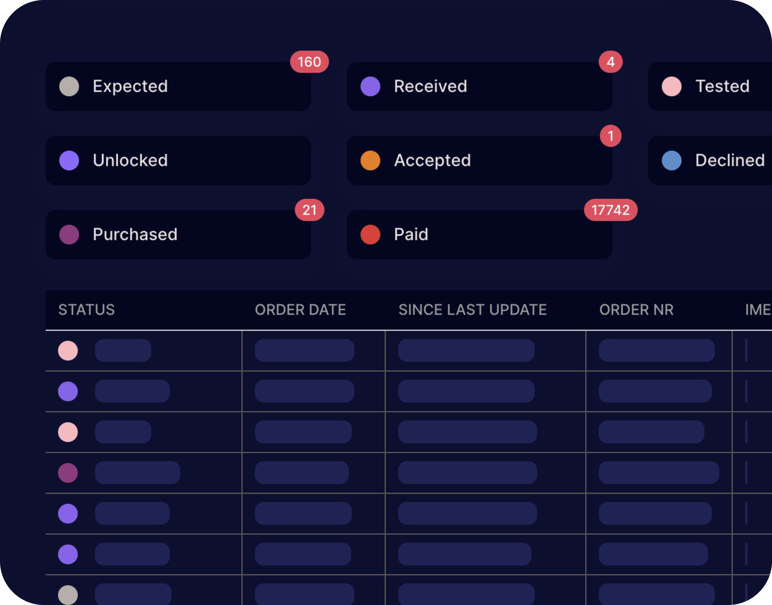Click the red dot beside Paid
Screen dimensions: 772x605
[370, 234]
